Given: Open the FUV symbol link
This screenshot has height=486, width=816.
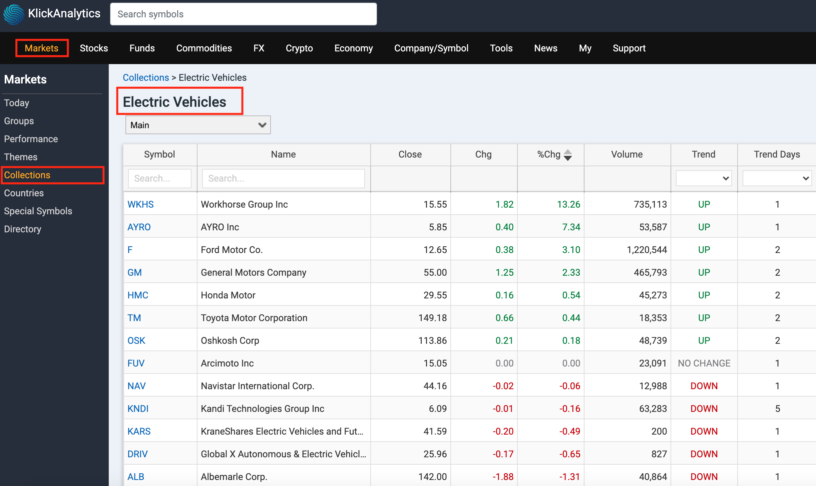Looking at the screenshot, I should (136, 363).
